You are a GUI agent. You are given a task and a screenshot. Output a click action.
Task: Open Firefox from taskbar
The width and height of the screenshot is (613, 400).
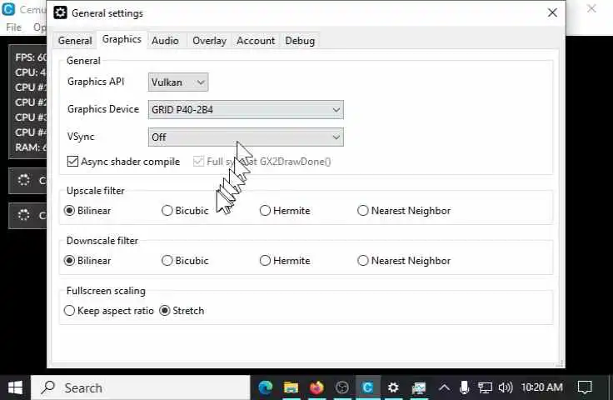click(x=316, y=387)
